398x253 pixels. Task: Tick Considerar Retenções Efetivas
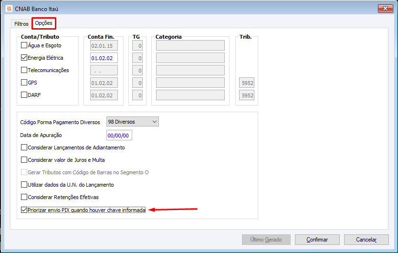pos(24,197)
